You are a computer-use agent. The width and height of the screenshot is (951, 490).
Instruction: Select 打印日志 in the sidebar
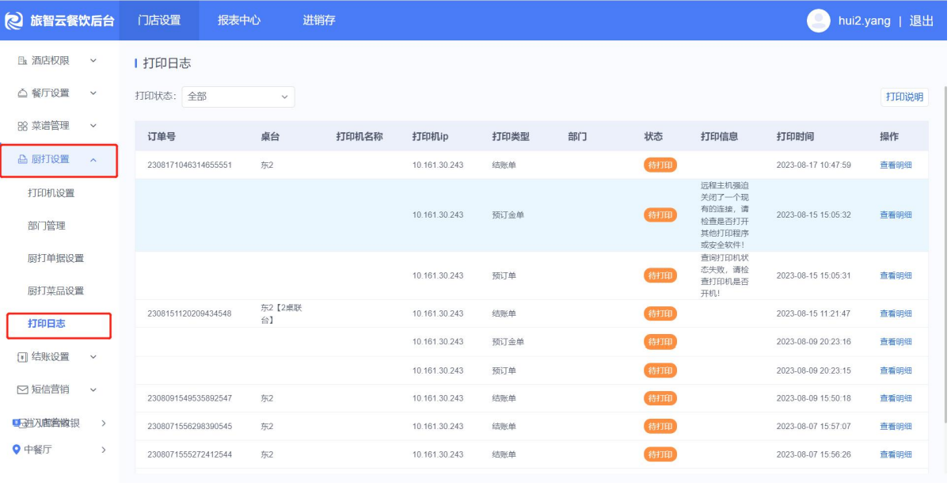pos(46,324)
